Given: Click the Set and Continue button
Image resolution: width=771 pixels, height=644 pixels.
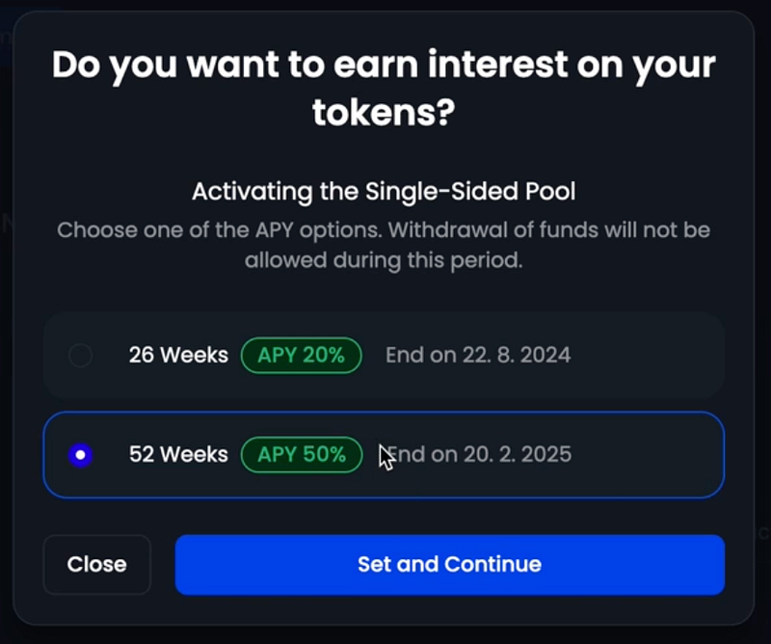Looking at the screenshot, I should coord(449,564).
